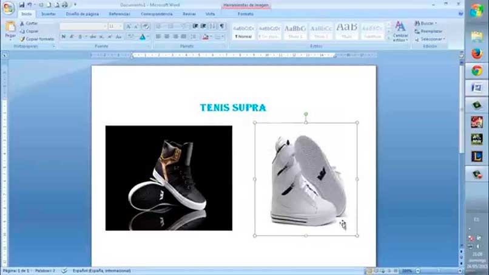
Task: Click the zoom in plus button
Action: click(x=460, y=271)
